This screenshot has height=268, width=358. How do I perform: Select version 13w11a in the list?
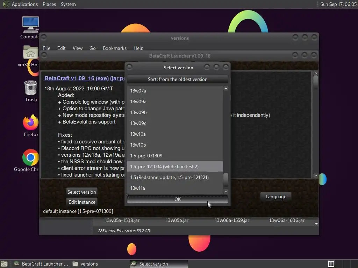175,188
